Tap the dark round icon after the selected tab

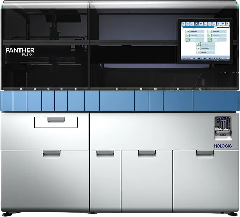tap(201, 24)
